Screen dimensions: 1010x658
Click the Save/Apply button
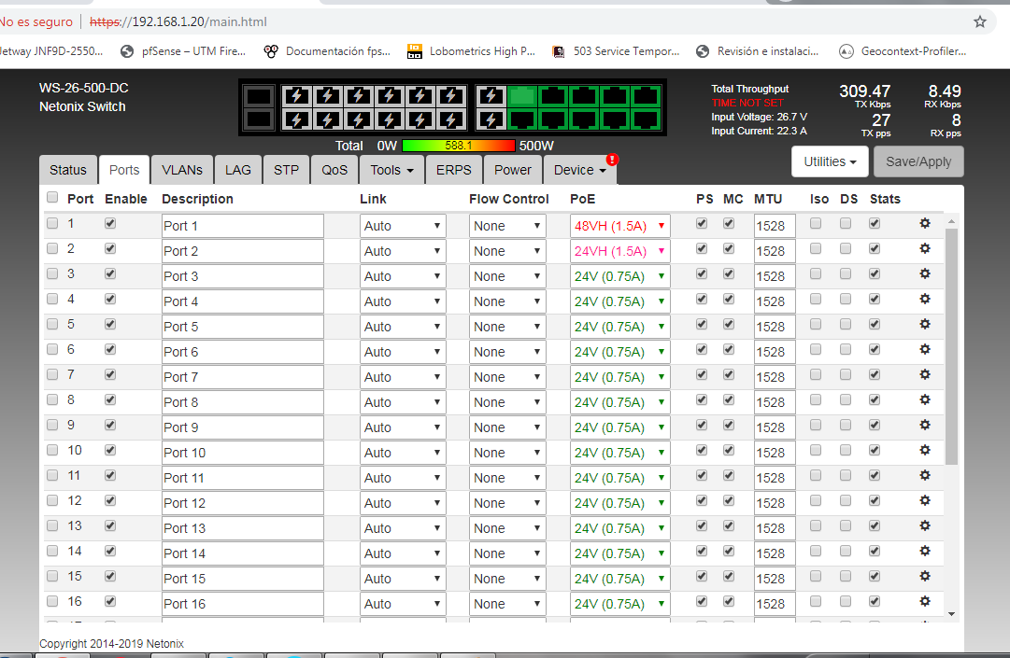click(918, 161)
